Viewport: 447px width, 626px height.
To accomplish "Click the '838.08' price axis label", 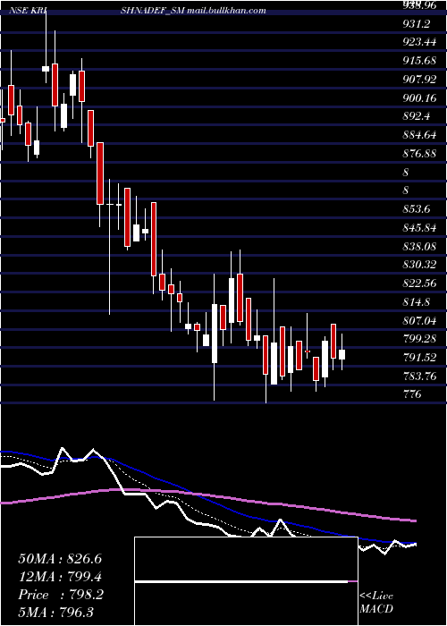I will (x=419, y=246).
